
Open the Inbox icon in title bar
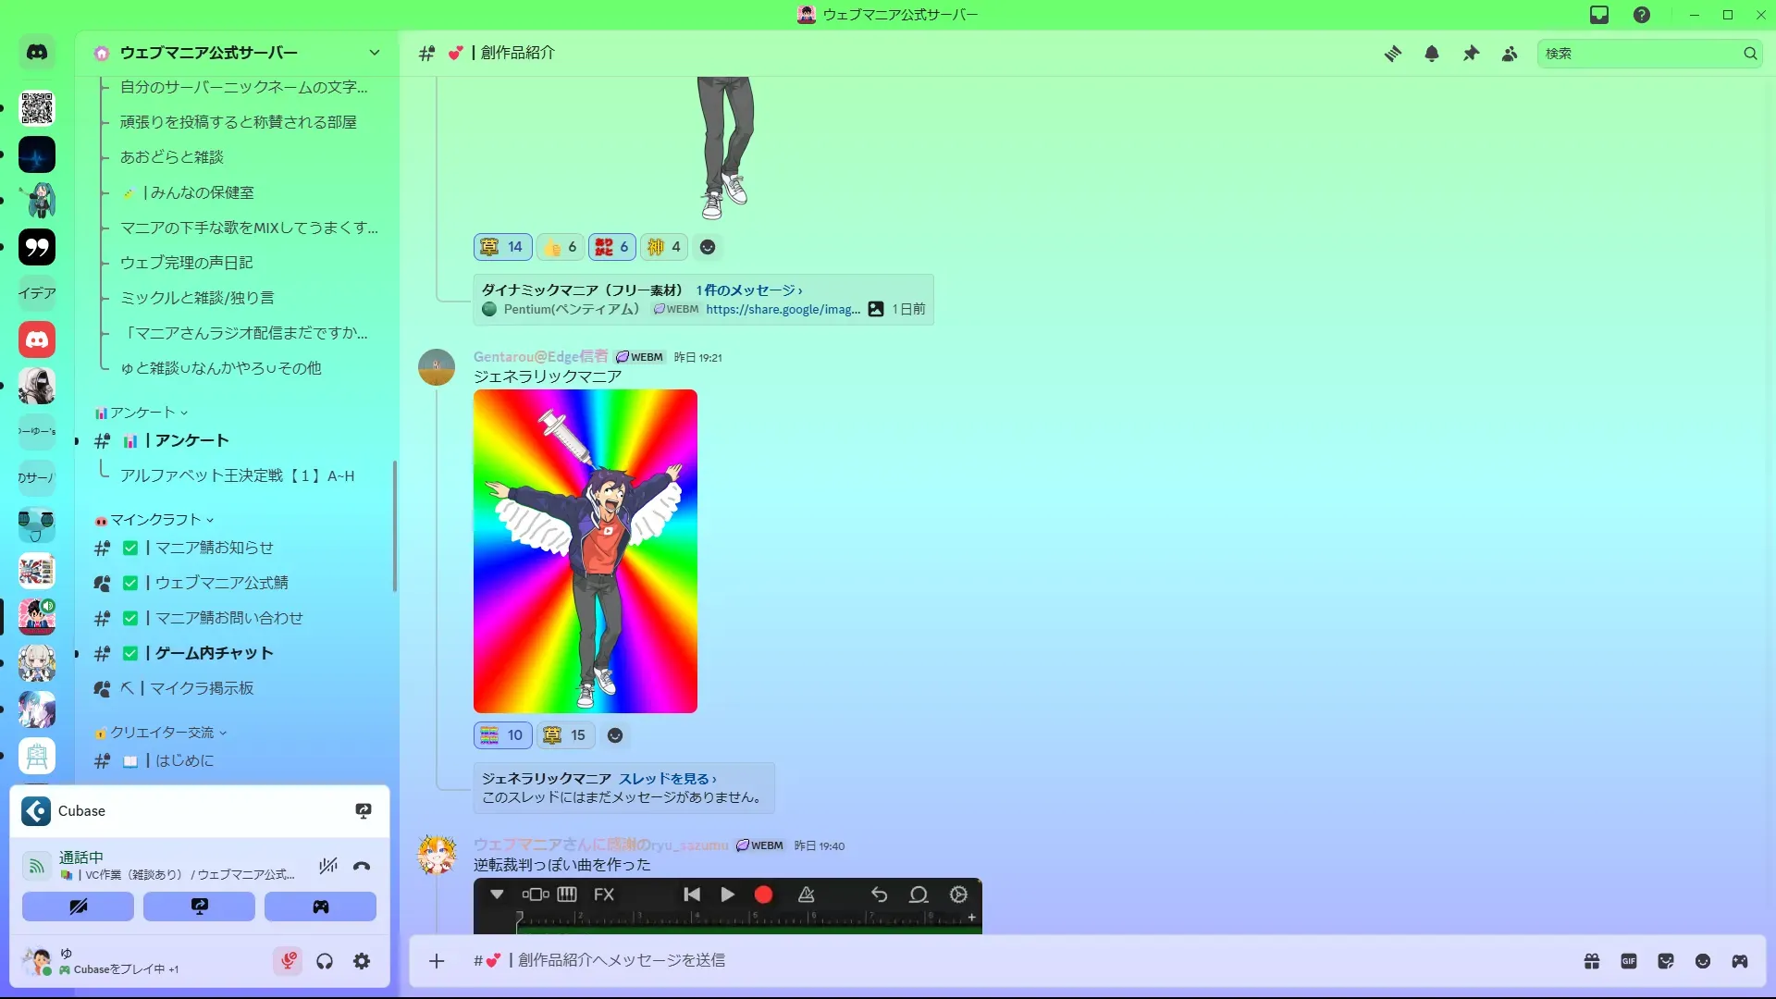1599,15
